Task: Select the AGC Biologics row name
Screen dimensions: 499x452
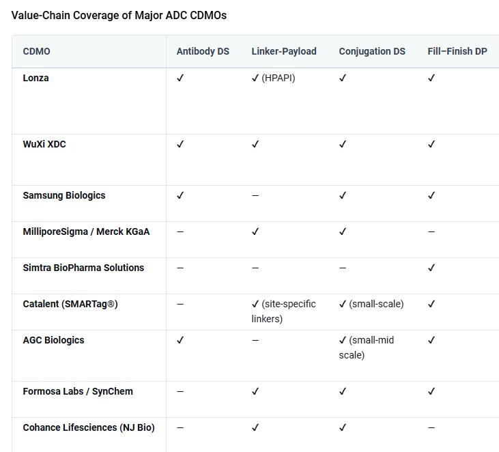Action: coord(53,340)
